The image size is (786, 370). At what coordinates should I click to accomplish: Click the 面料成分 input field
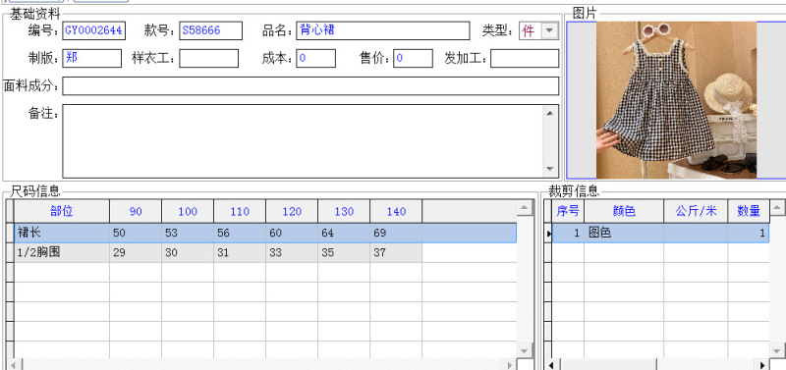(x=310, y=85)
